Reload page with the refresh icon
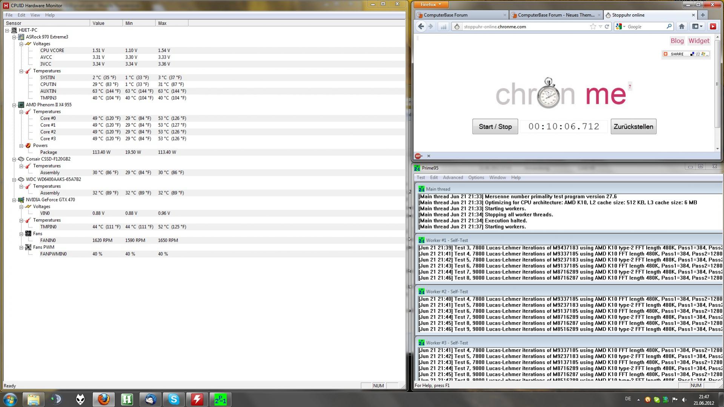 point(607,26)
